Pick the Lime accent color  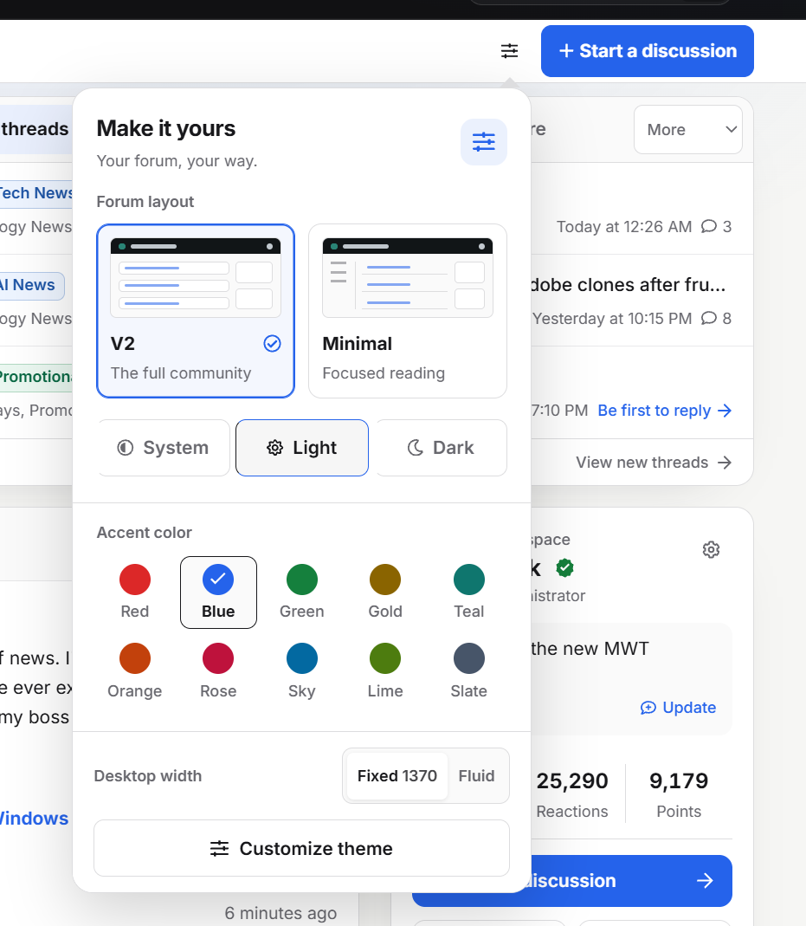tap(385, 671)
